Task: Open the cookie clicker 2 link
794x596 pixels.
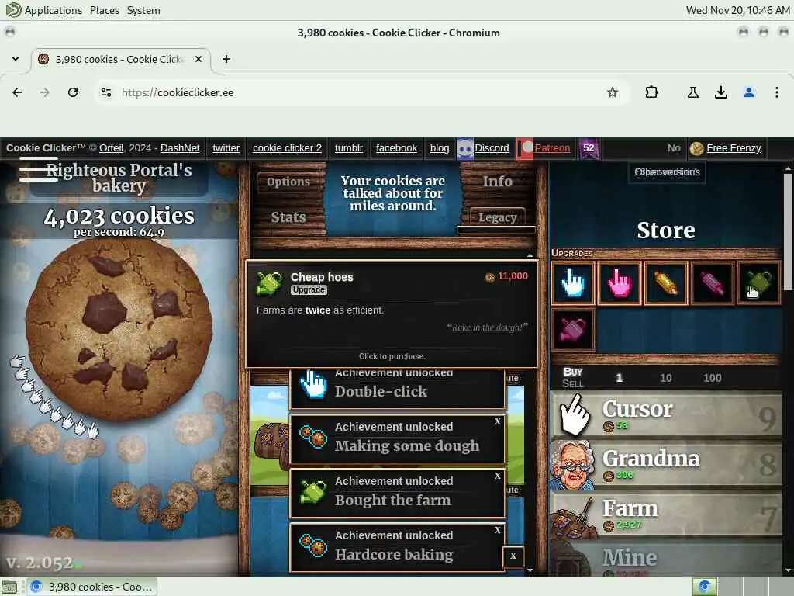Action: pos(287,148)
